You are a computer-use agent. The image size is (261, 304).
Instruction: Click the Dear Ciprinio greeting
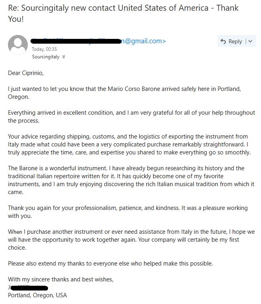(26, 73)
